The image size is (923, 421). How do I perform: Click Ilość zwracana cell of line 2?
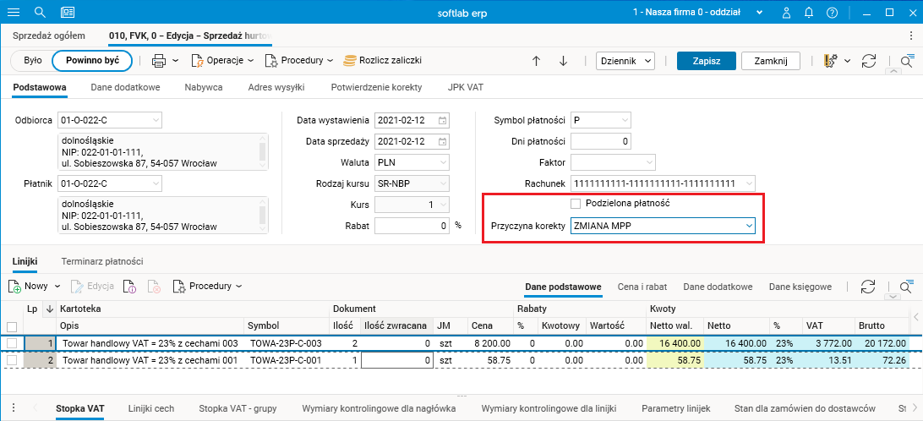[396, 360]
